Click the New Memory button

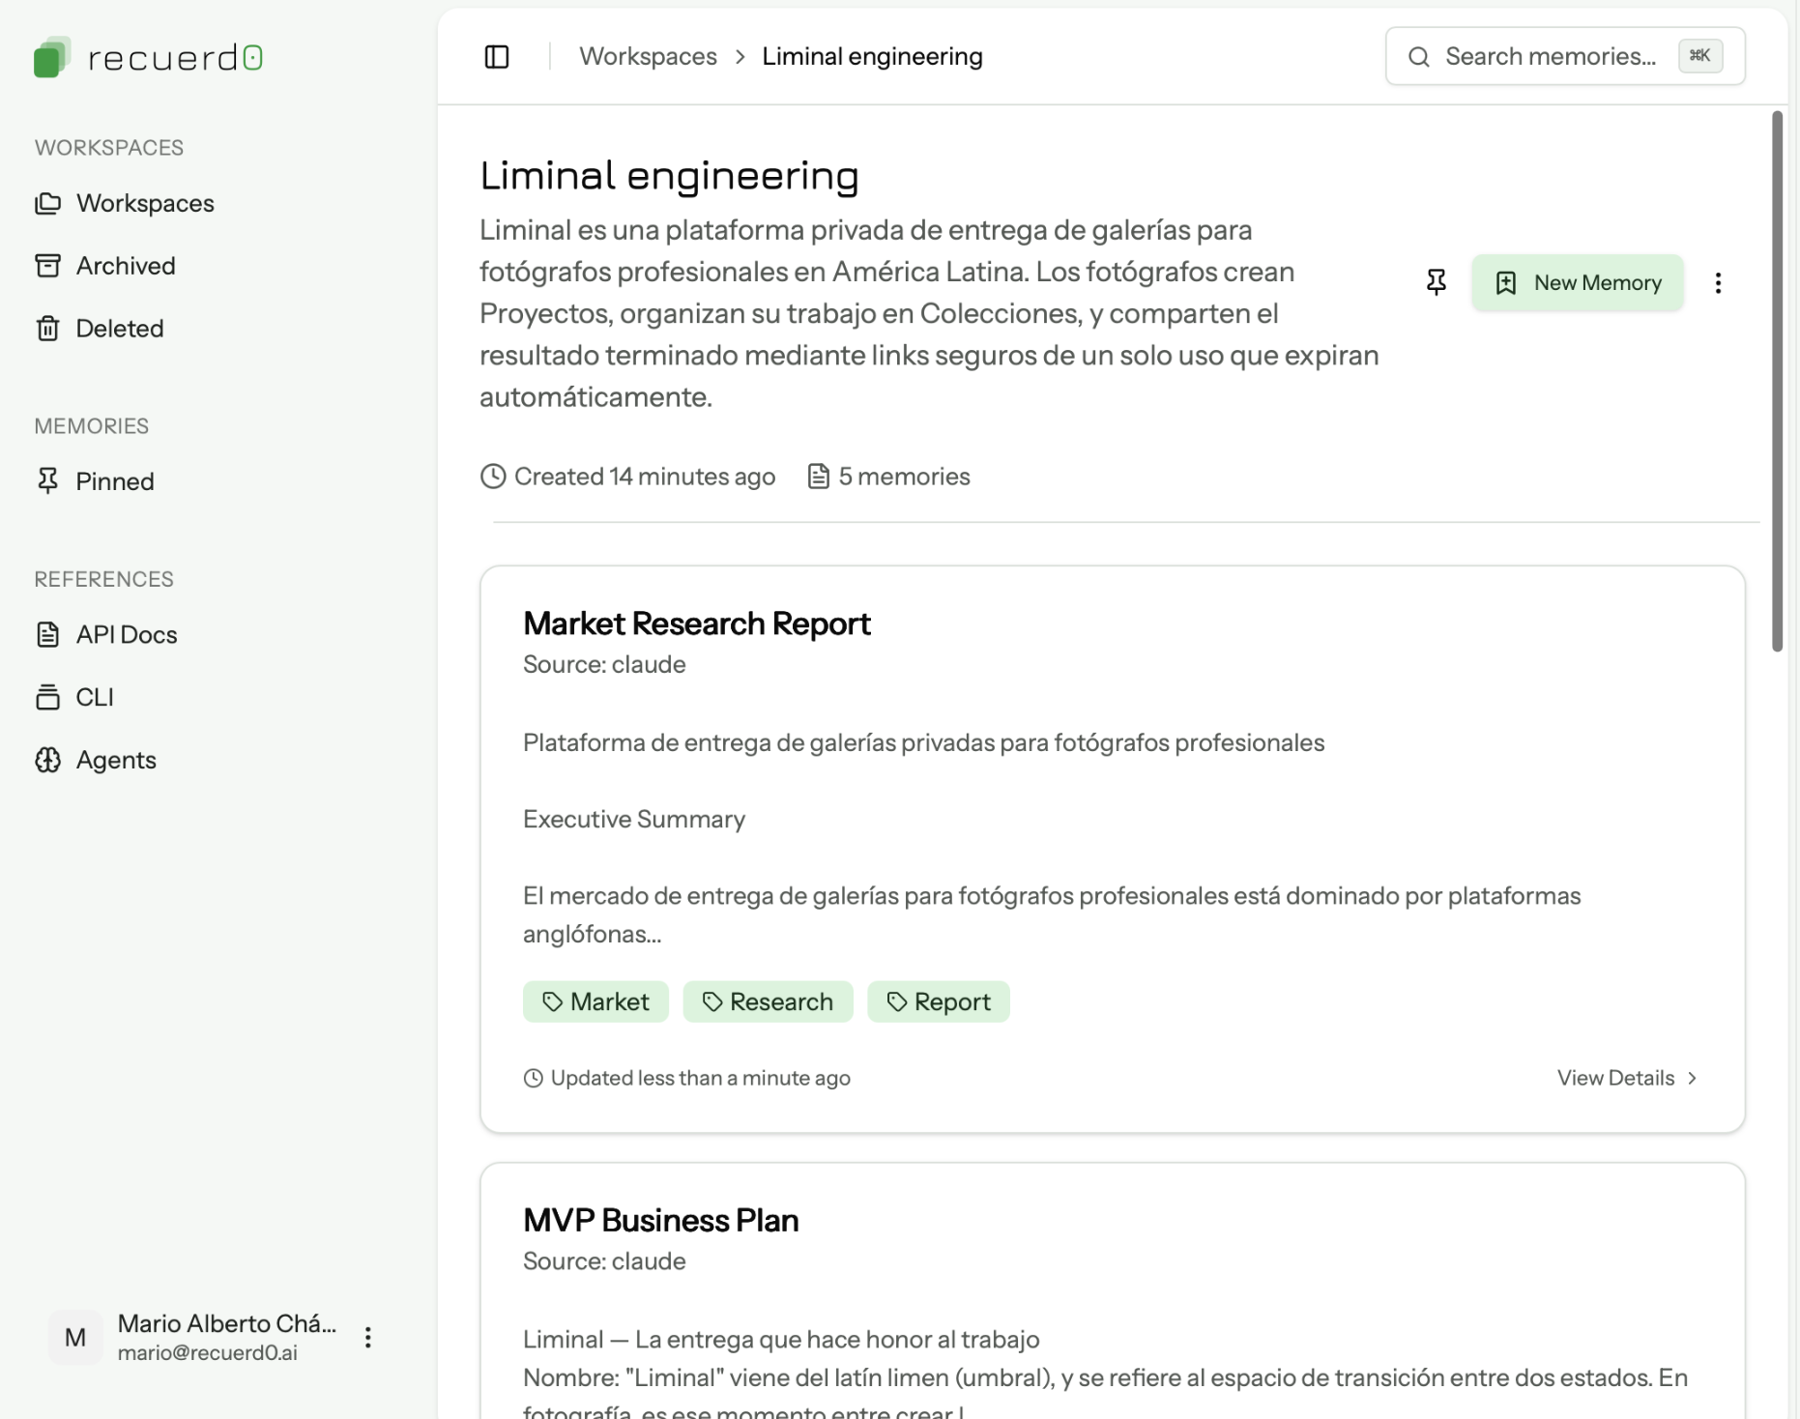click(1577, 282)
